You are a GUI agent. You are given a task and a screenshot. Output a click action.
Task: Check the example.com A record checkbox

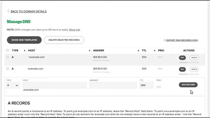pyautogui.click(x=8, y=69)
